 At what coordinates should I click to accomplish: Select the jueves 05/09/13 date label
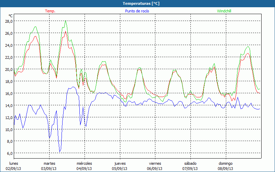click(x=119, y=166)
